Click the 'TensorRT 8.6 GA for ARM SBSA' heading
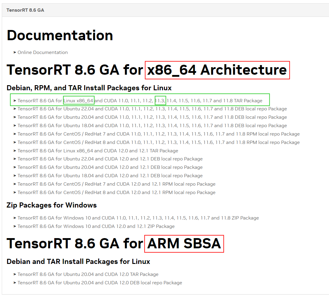329x296 pixels. click(x=114, y=244)
